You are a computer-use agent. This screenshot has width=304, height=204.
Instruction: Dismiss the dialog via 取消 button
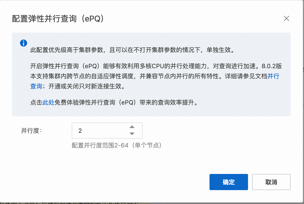[x=271, y=182]
